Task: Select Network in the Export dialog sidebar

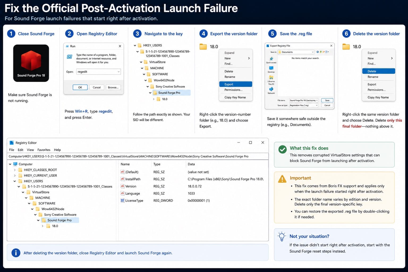Action: (271, 90)
